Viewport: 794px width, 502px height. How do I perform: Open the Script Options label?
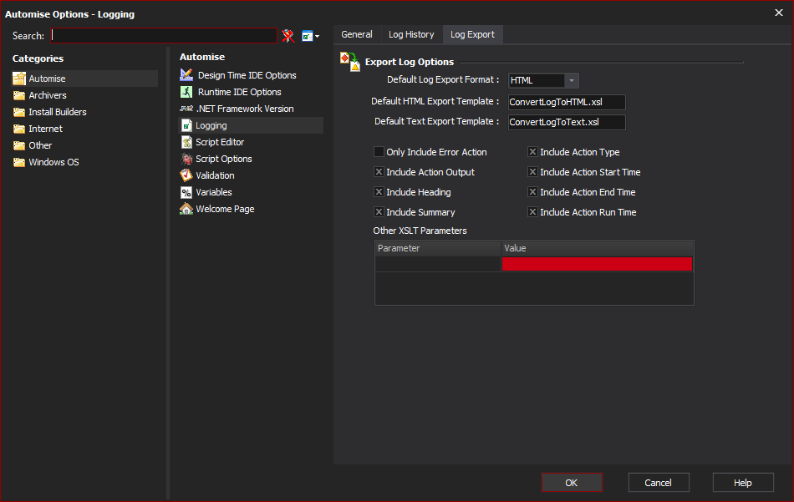click(x=224, y=159)
